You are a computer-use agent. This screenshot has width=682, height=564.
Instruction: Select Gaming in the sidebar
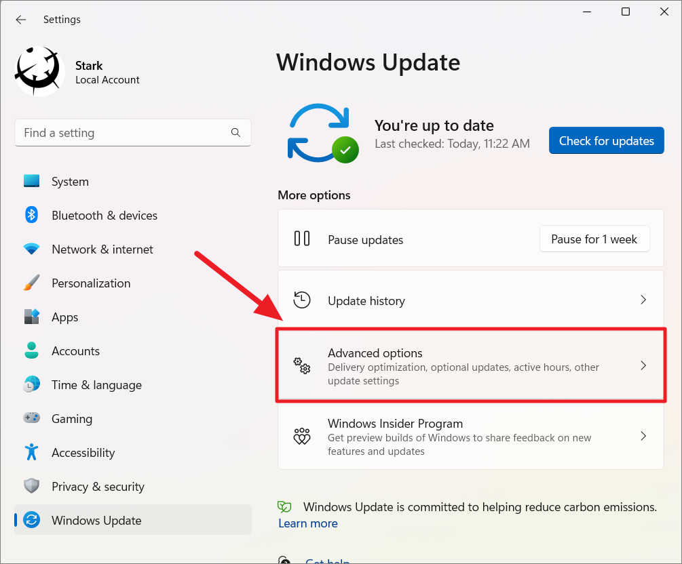pos(132,418)
